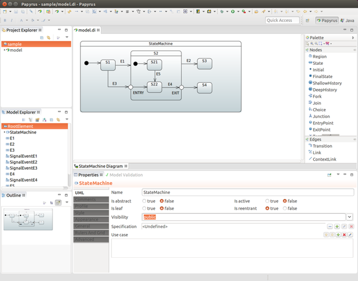
Task: Click the Junction node tool
Action: 322,116
